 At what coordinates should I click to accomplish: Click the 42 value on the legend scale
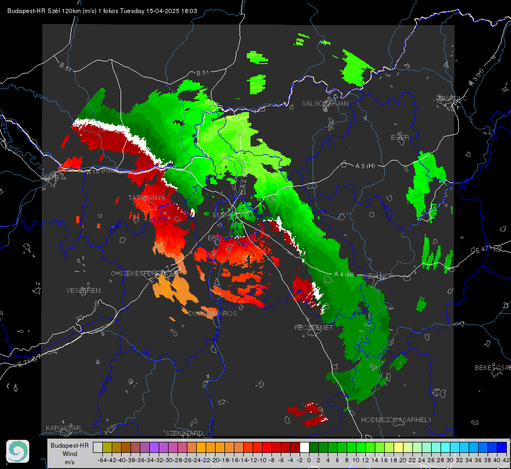pyautogui.click(x=506, y=460)
